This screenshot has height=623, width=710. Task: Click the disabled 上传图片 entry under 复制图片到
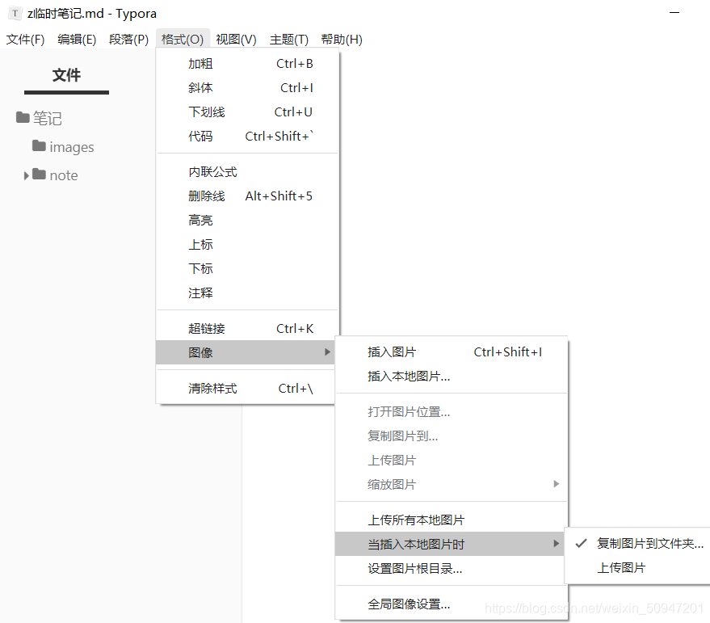click(452, 461)
